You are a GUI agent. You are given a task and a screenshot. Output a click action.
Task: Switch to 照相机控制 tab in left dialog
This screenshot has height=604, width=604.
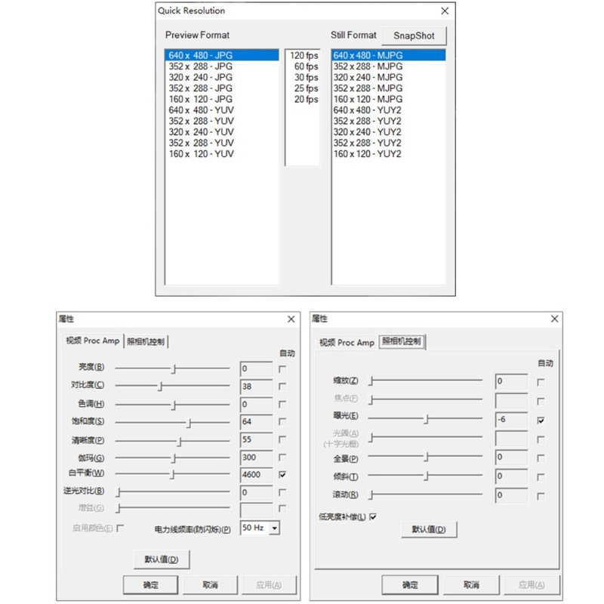pyautogui.click(x=146, y=341)
